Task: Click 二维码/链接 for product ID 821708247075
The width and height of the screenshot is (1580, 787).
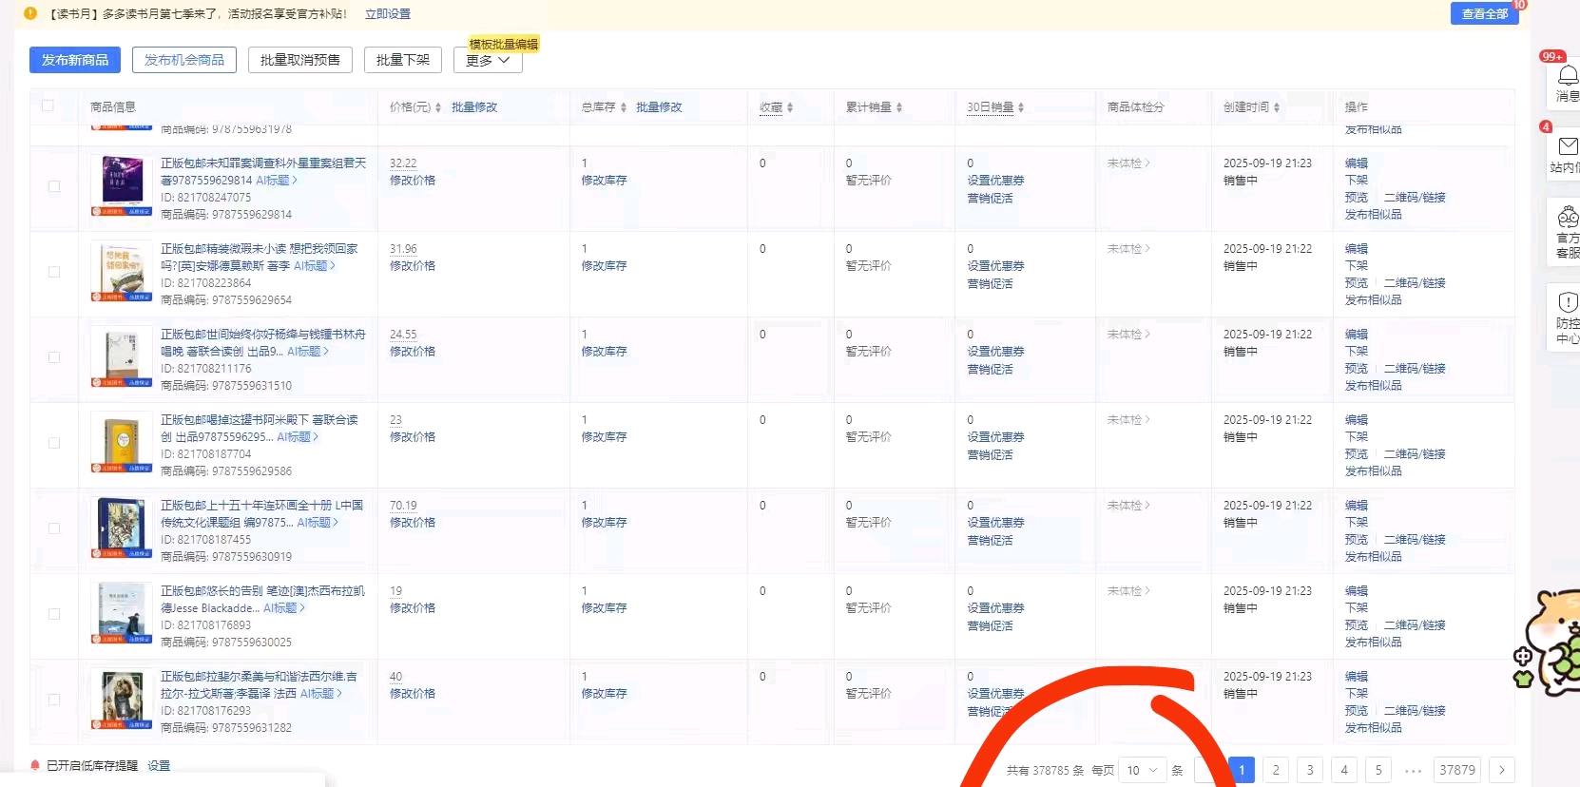Action: click(x=1415, y=198)
